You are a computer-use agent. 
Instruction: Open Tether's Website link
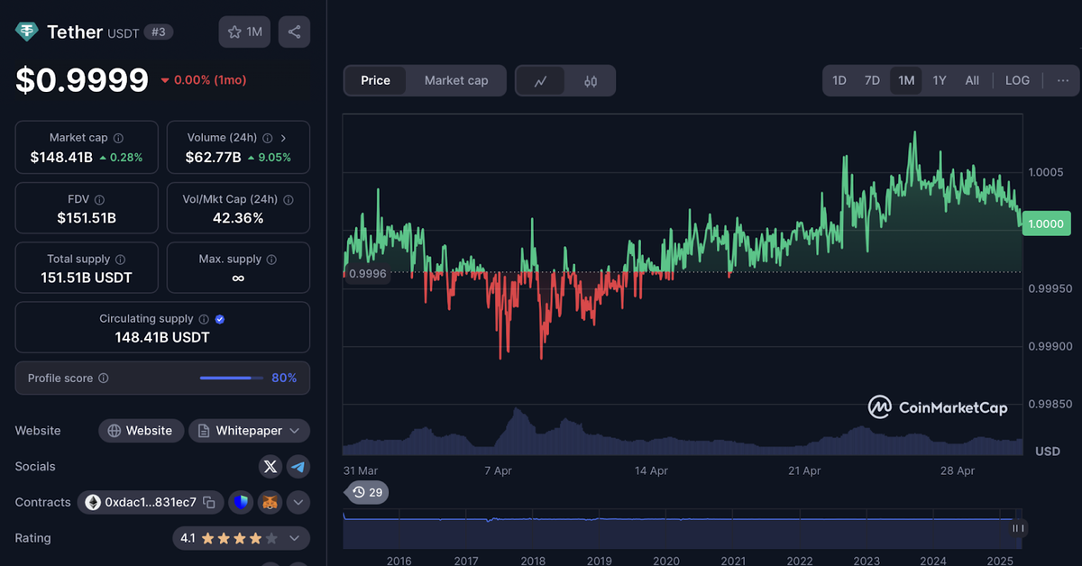[141, 431]
